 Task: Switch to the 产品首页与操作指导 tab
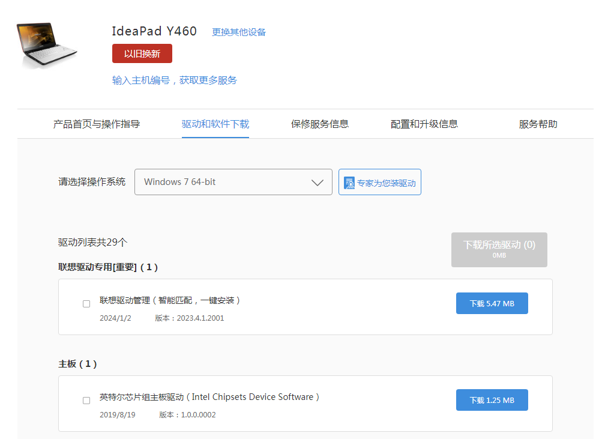tap(97, 124)
